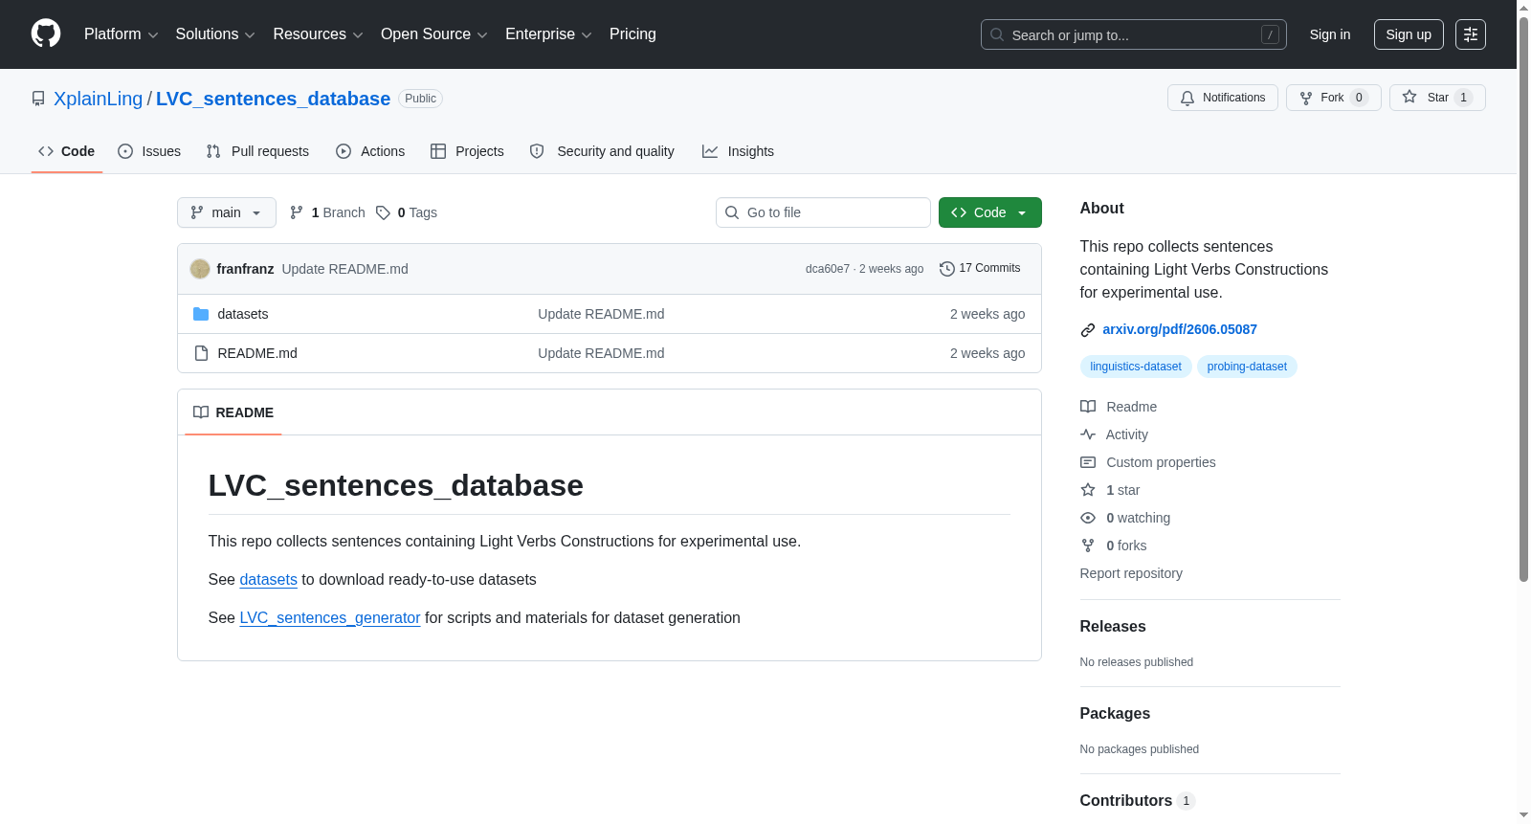View the 1 Branch list

327,212
